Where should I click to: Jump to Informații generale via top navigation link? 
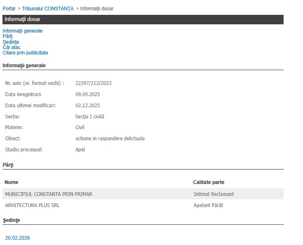(22, 31)
